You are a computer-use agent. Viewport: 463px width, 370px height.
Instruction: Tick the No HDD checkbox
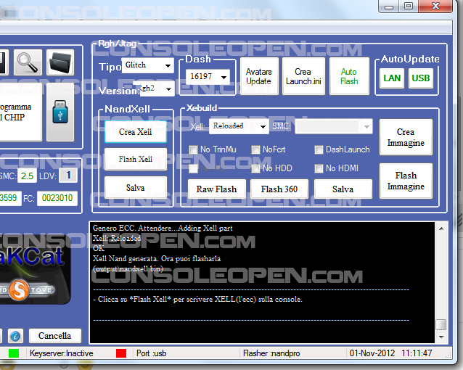tap(256, 169)
